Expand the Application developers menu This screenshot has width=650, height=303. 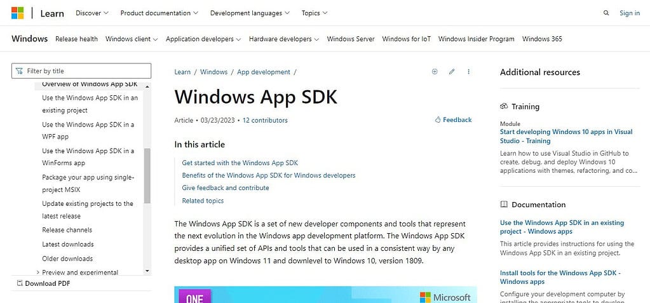click(203, 39)
